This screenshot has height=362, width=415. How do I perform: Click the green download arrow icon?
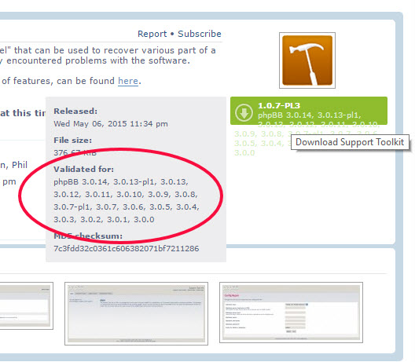pyautogui.click(x=244, y=112)
